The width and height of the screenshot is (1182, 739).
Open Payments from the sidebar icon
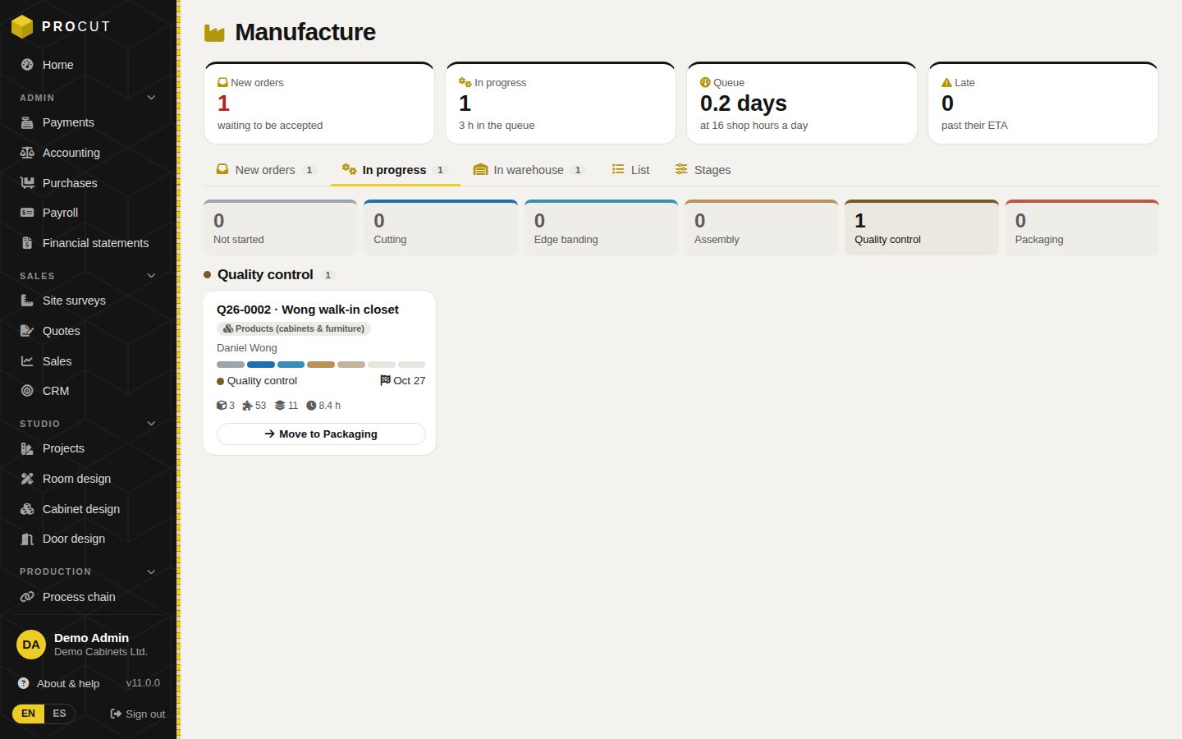tap(27, 122)
